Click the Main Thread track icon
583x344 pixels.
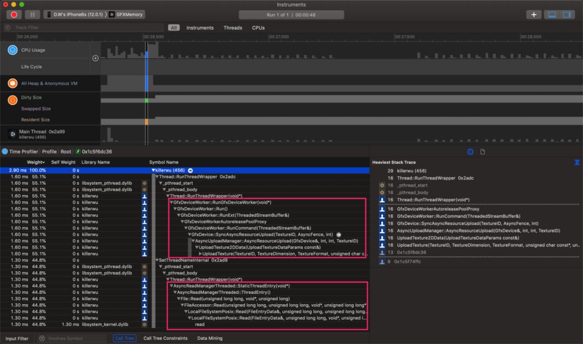point(12,134)
